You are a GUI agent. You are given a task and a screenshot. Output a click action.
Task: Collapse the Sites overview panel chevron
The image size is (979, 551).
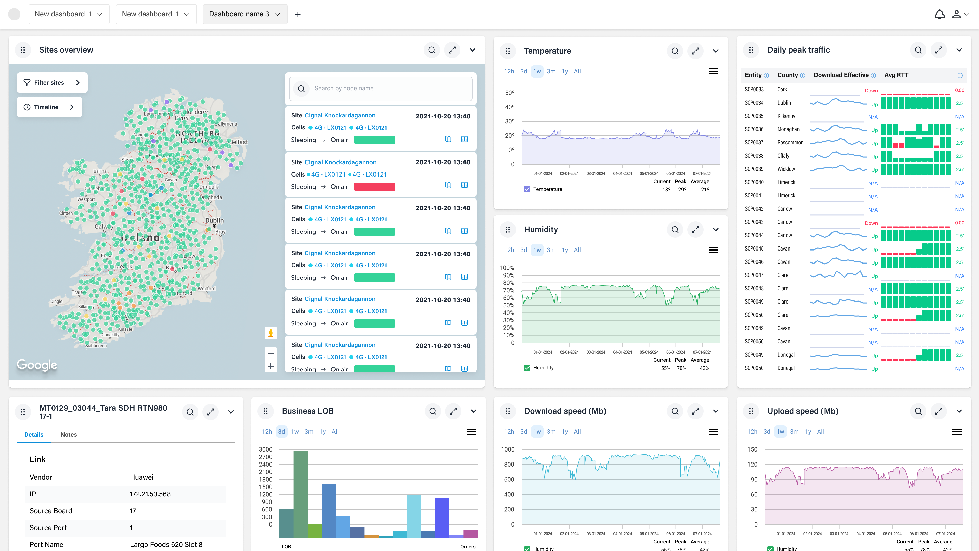(x=472, y=50)
